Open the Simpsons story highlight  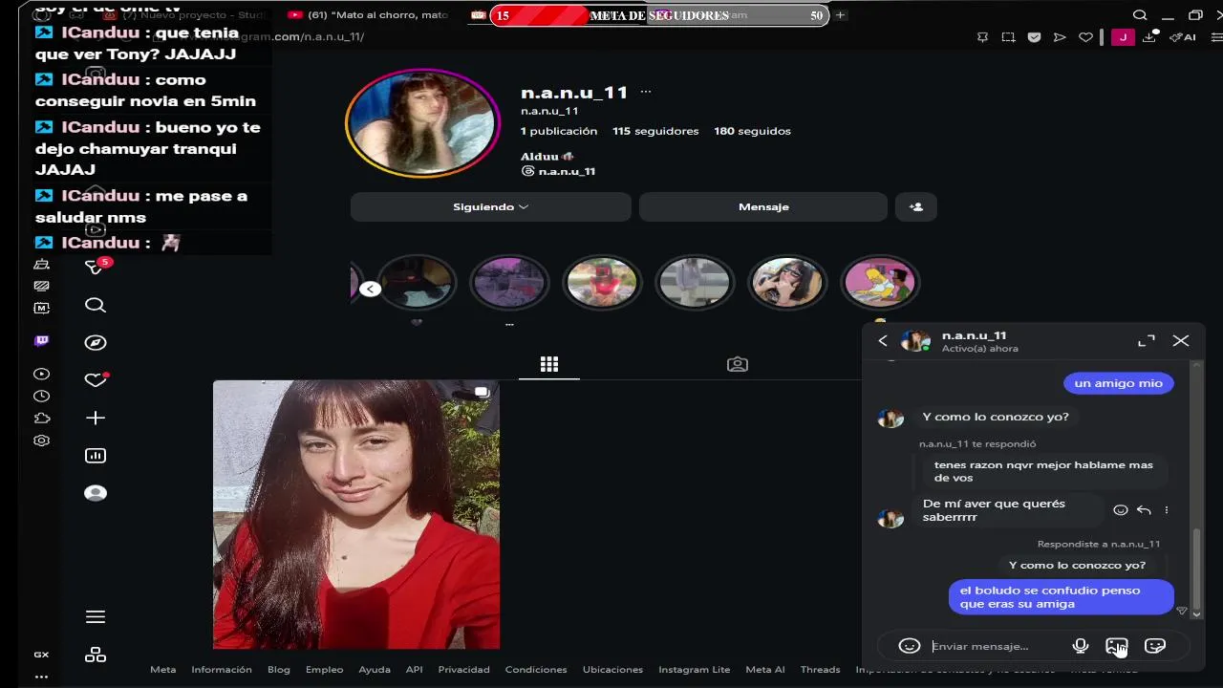(879, 283)
